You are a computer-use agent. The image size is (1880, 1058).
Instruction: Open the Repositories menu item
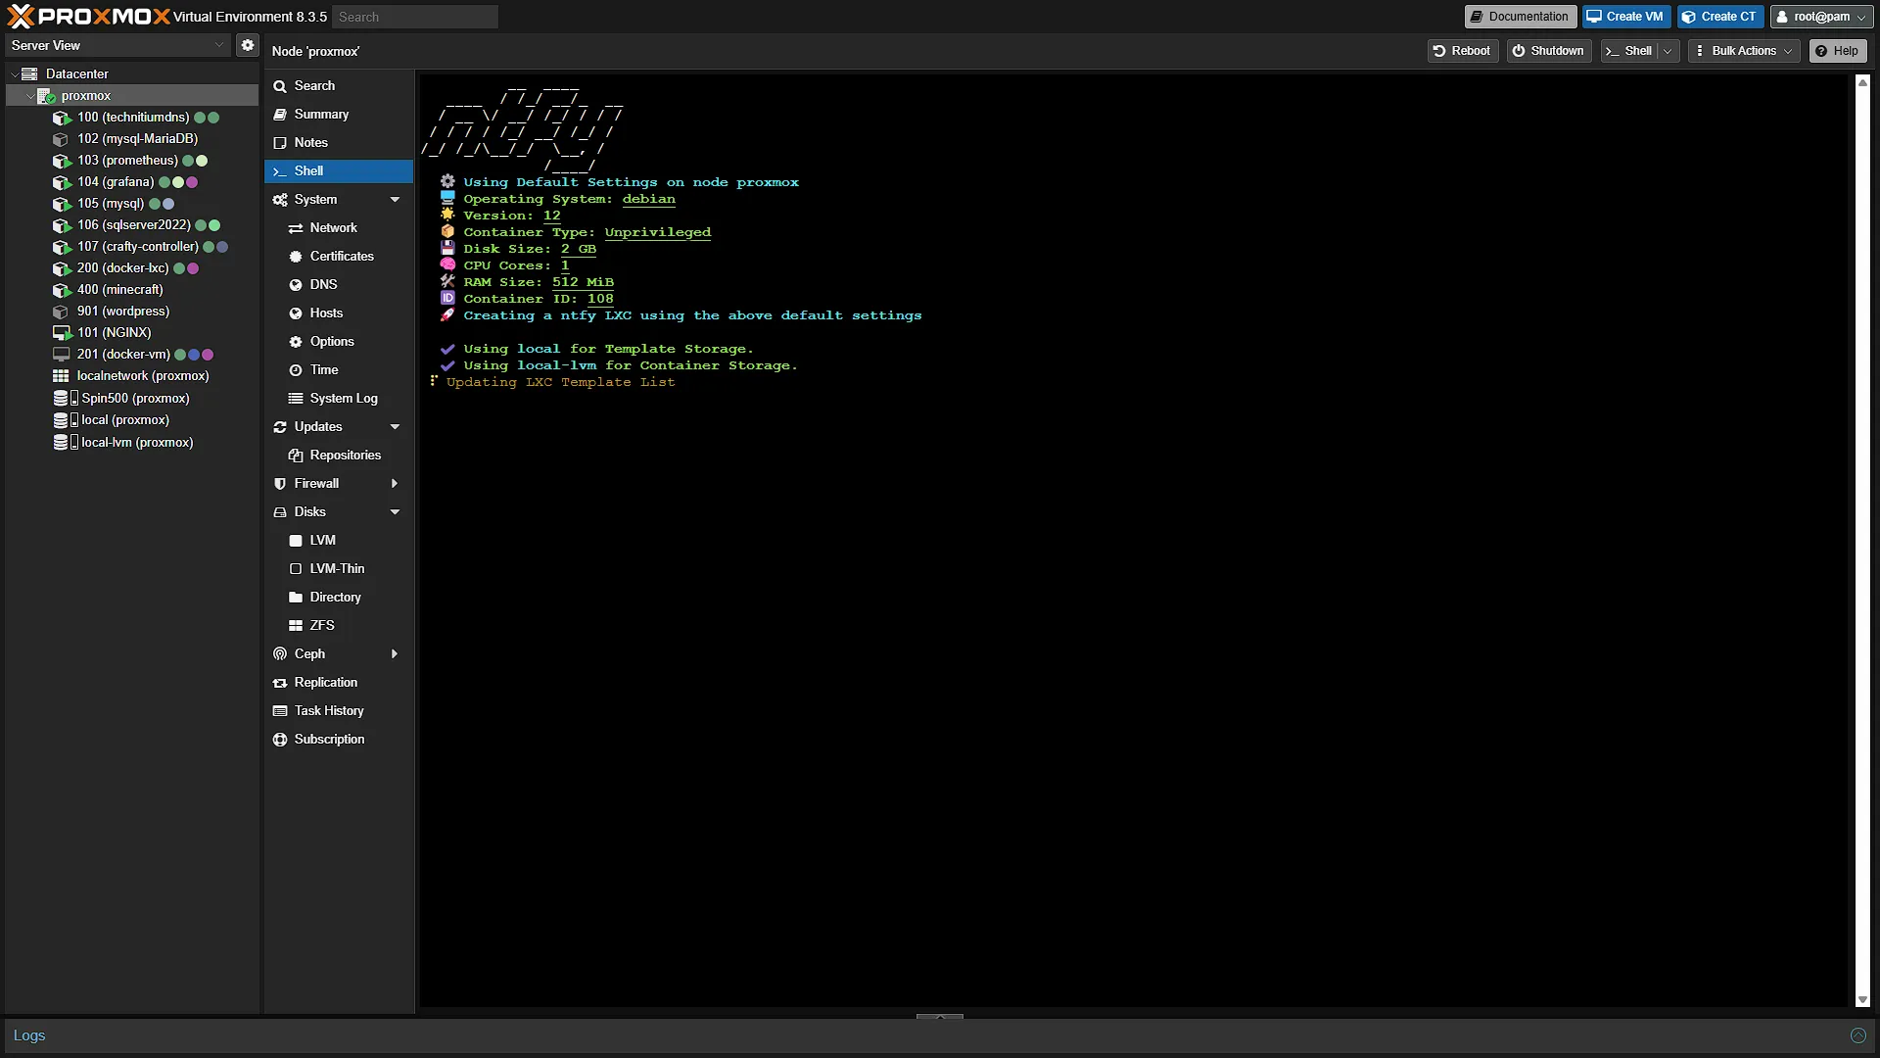point(339,456)
